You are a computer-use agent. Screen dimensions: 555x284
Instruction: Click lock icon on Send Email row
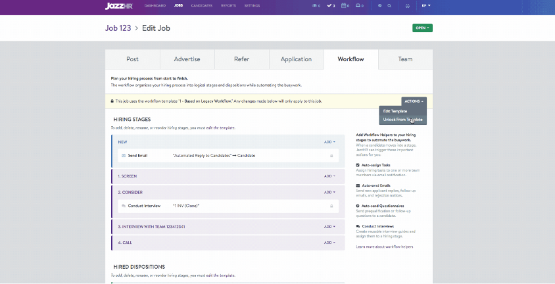[331, 156]
